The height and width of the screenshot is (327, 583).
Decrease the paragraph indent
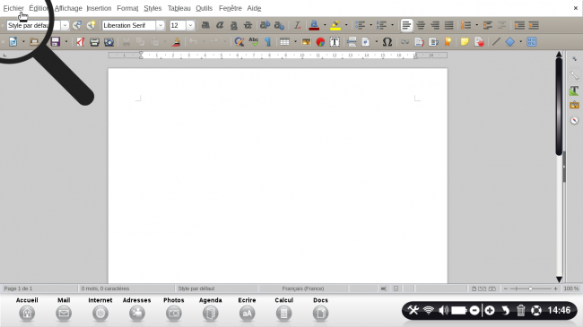click(534, 25)
